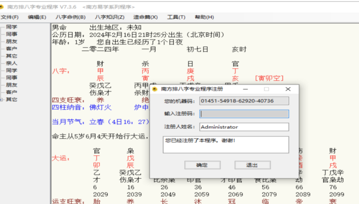Image resolution: width=359 pixels, height=204 pixels.
Task: Click the red [寅卯空] text
Action: point(269,78)
